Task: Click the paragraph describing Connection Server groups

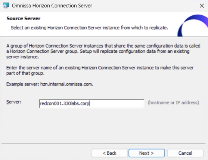Action: 103,51
